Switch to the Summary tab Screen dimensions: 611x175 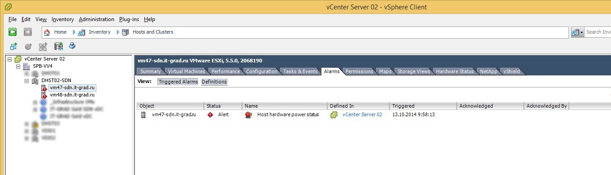point(150,71)
